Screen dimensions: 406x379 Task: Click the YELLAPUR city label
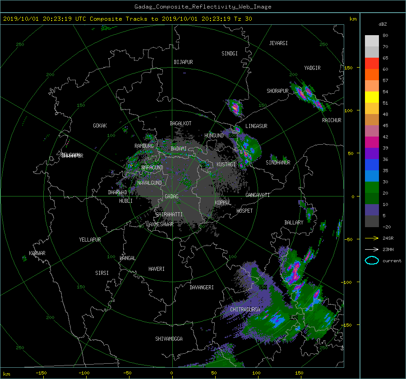click(x=90, y=240)
